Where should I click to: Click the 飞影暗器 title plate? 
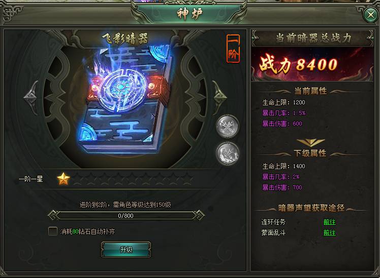pyautogui.click(x=125, y=38)
